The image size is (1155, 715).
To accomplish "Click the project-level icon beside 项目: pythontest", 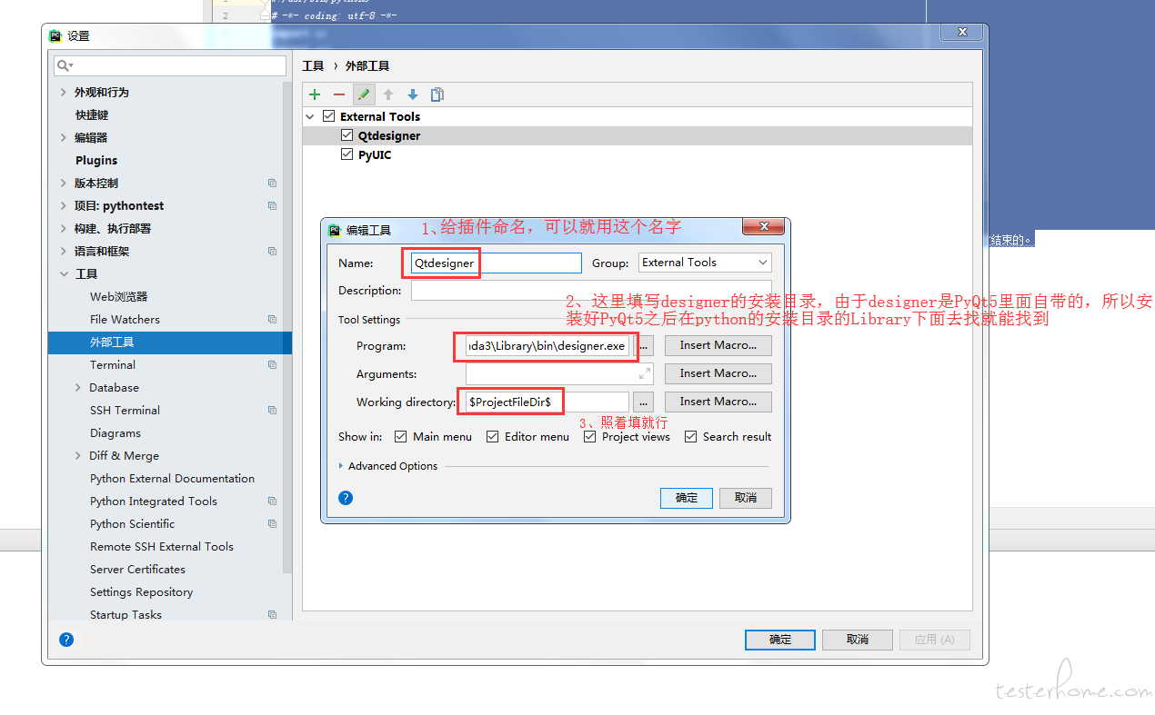I will click(272, 205).
